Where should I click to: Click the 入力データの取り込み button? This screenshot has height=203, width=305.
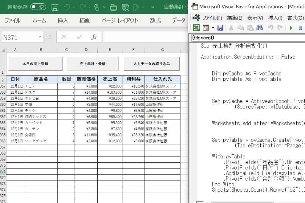(x=152, y=64)
